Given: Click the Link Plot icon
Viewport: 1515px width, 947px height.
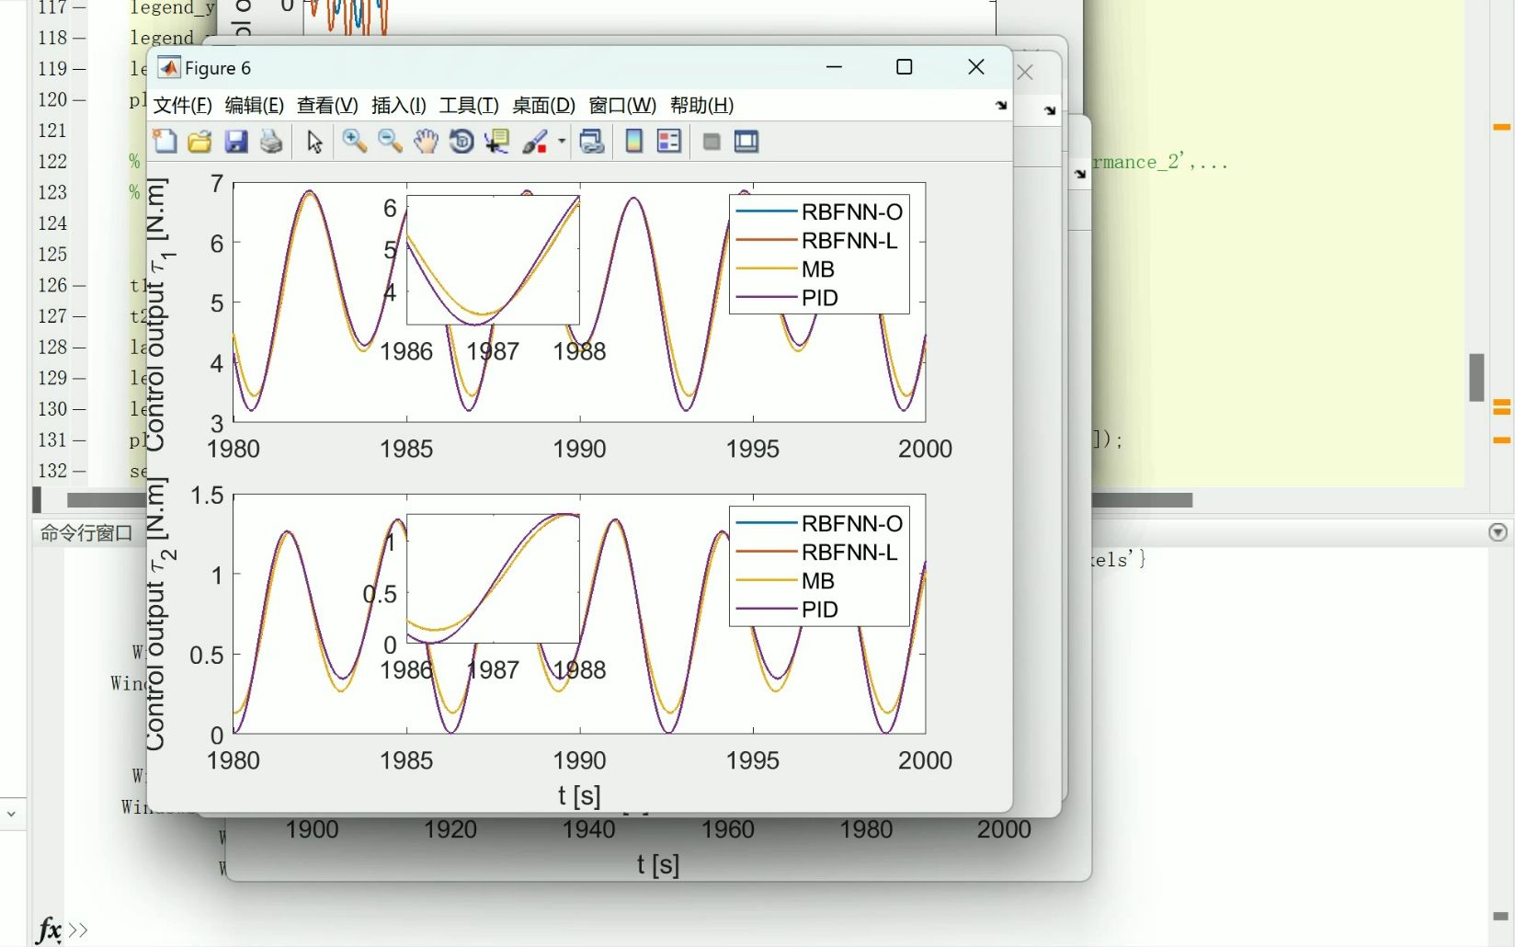Looking at the screenshot, I should [592, 142].
